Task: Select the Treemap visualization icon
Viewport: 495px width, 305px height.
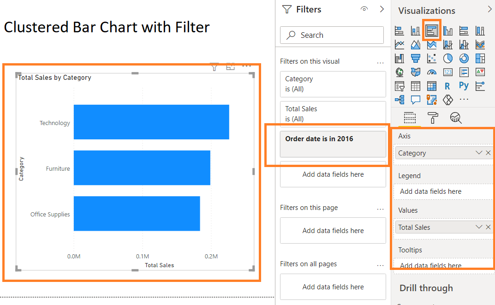Action: (x=480, y=58)
